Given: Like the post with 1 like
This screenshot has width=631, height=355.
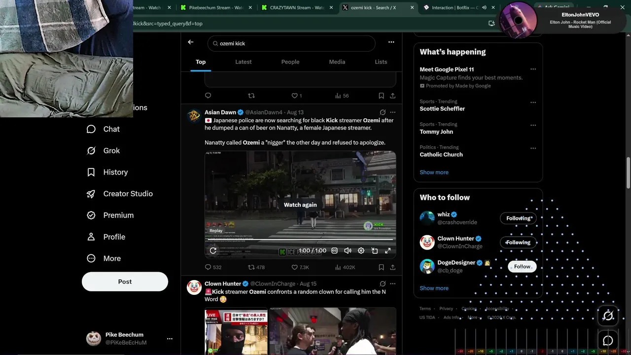Looking at the screenshot, I should [x=296, y=96].
